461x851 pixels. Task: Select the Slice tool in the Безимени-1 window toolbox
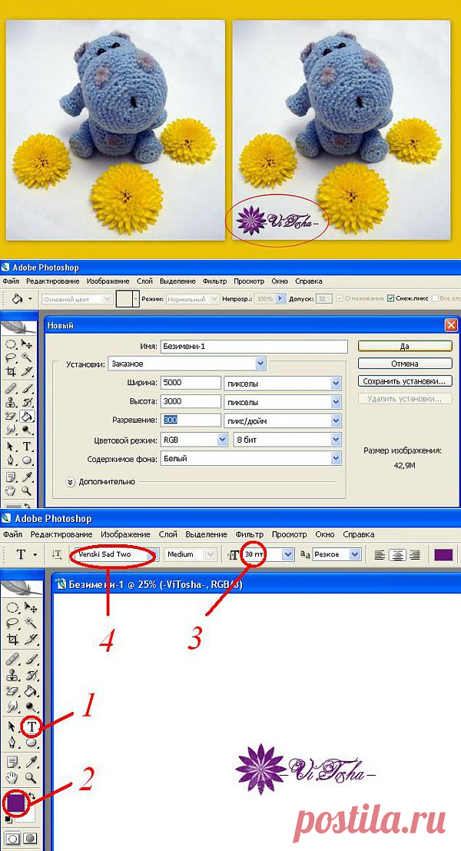[x=31, y=639]
